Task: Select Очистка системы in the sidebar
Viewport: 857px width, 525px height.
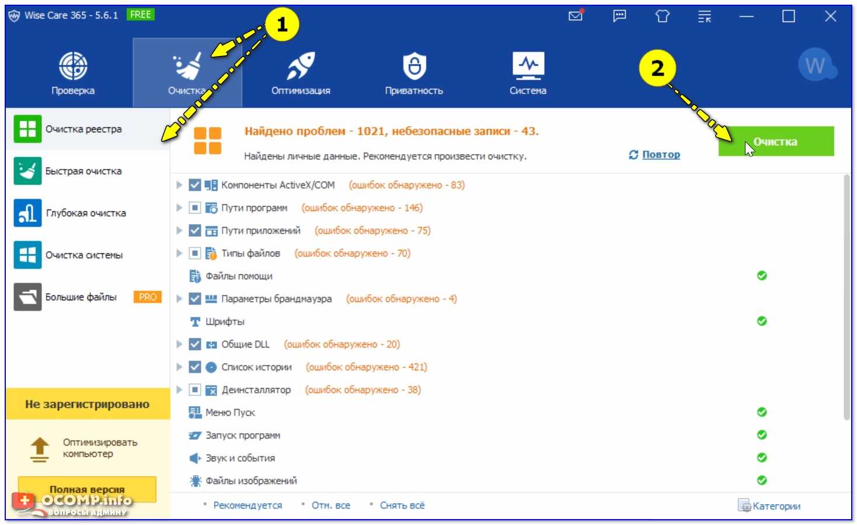Action: [x=88, y=255]
